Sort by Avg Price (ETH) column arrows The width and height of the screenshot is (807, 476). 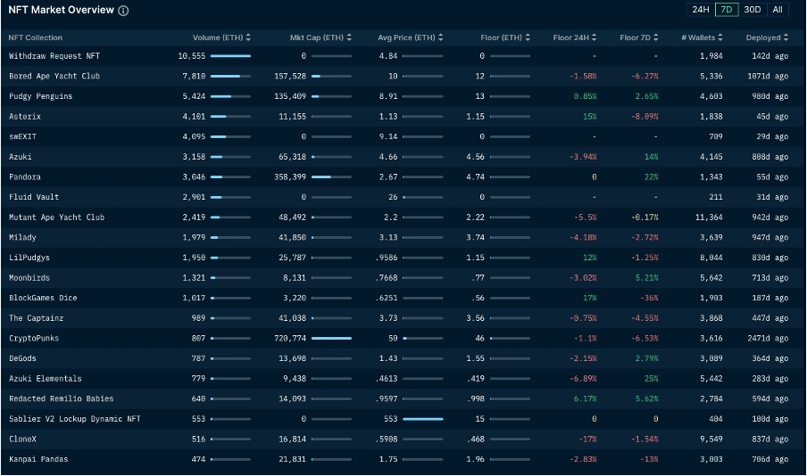click(440, 37)
